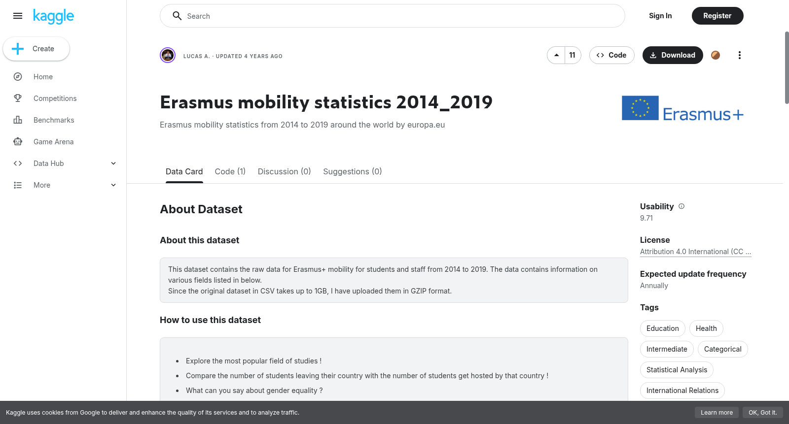
Task: Focus the Search input field
Action: click(393, 16)
